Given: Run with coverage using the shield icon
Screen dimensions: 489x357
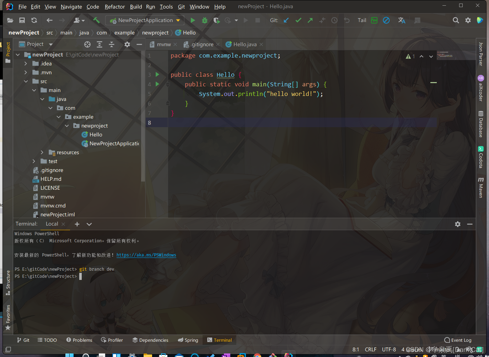Looking at the screenshot, I should point(216,20).
